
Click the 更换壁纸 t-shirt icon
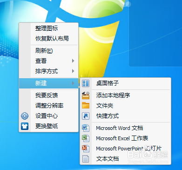click(x=25, y=126)
